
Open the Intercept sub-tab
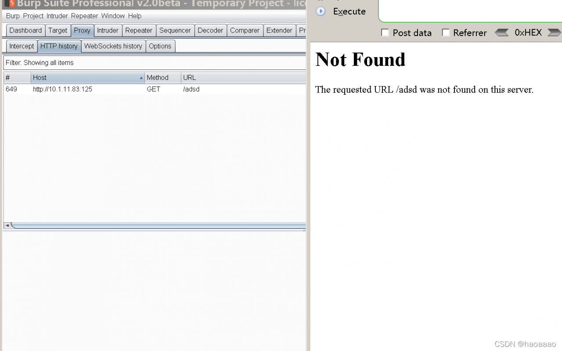coord(22,46)
